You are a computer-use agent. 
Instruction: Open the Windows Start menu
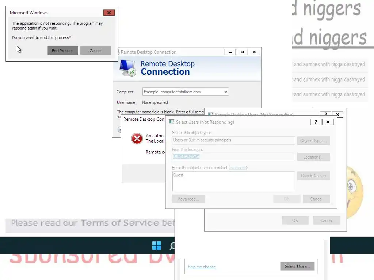(156, 245)
